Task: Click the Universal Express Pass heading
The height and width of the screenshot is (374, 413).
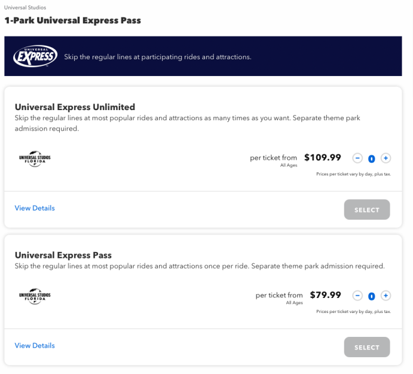Action: (x=63, y=255)
